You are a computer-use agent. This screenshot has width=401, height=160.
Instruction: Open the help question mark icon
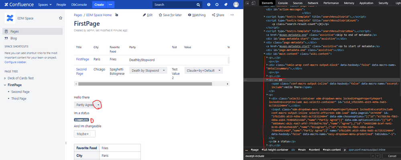(209, 4)
